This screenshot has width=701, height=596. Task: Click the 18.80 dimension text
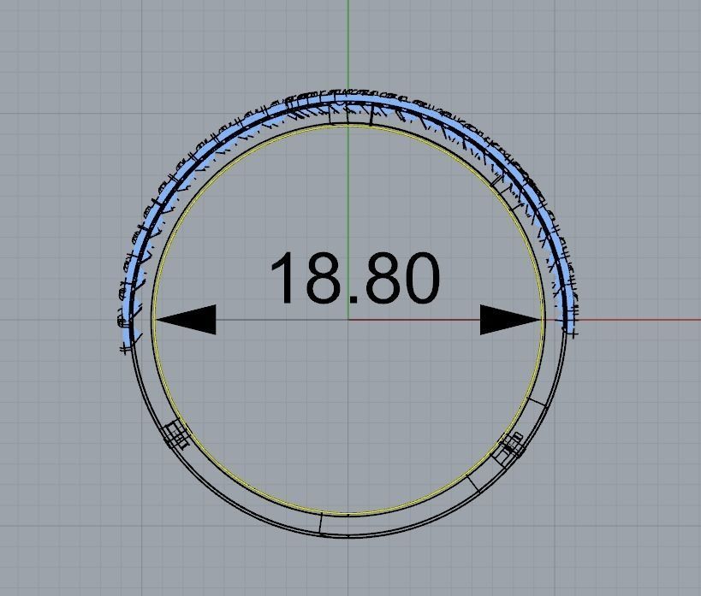click(355, 278)
